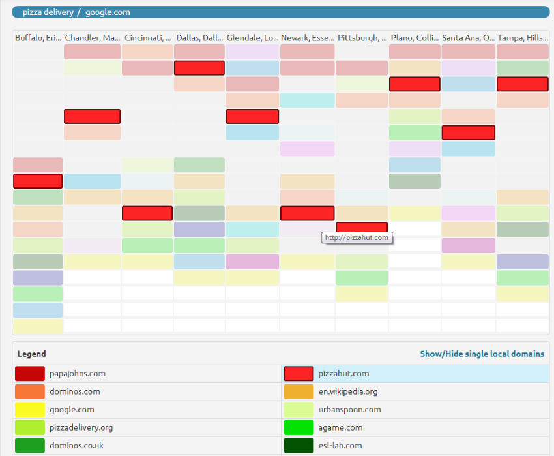Click the esl-lab.com dark green swatch
The height and width of the screenshot is (456, 554).
pos(299,446)
